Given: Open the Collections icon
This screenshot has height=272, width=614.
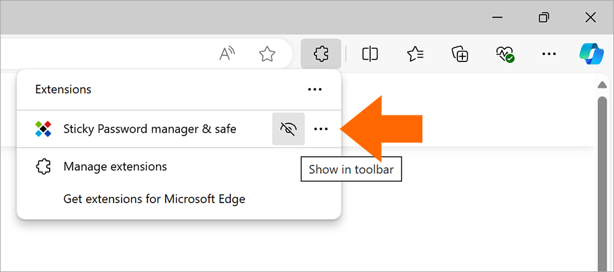Looking at the screenshot, I should (460, 53).
